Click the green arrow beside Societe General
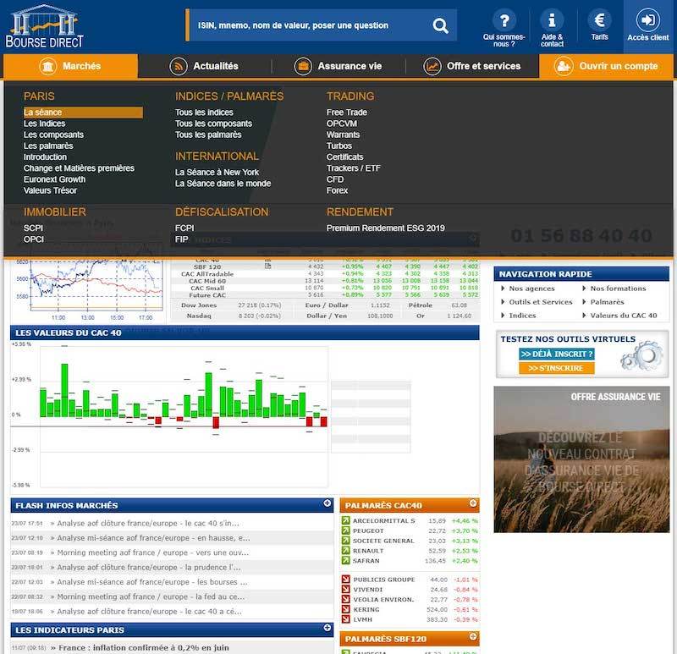The width and height of the screenshot is (677, 654). pos(345,541)
